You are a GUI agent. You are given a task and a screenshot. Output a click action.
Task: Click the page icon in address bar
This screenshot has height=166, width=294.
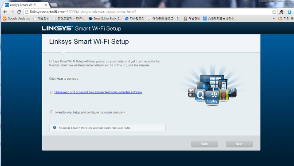pos(27,12)
